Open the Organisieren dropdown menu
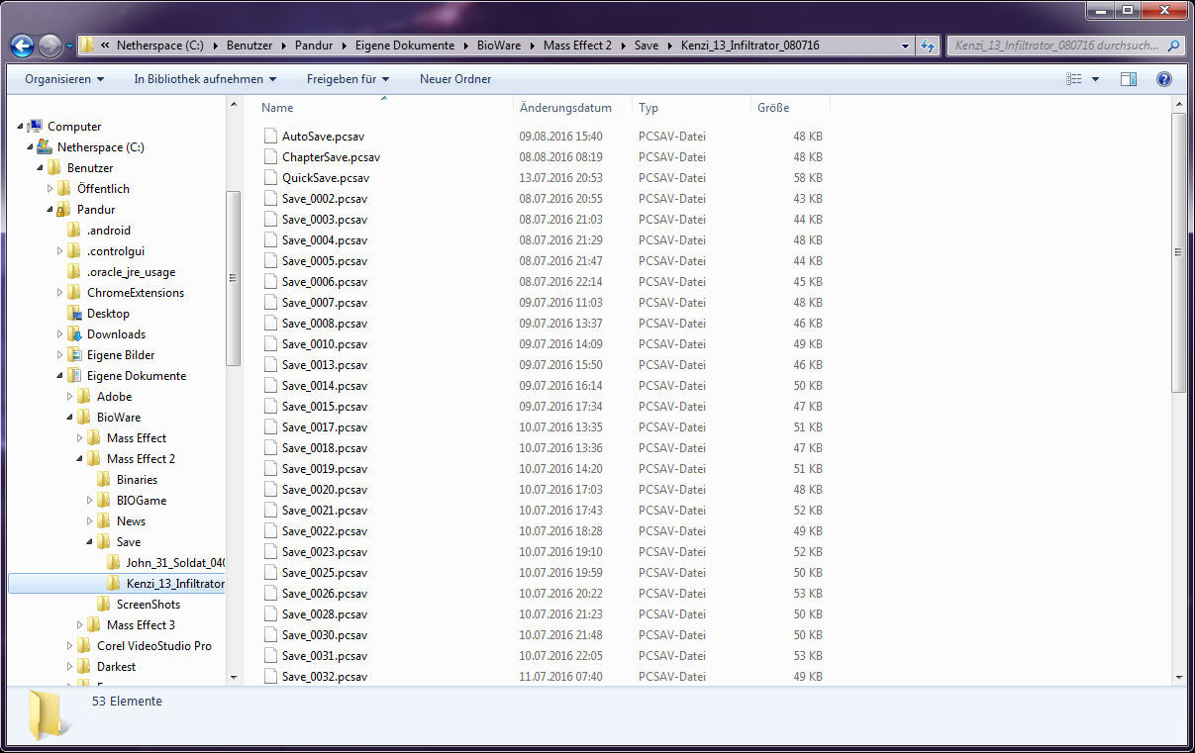 tap(64, 79)
